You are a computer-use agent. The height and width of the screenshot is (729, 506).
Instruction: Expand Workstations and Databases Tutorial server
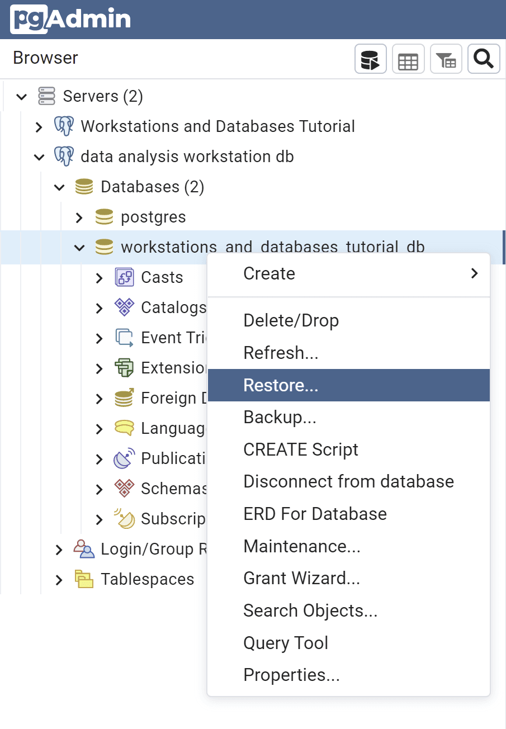pyautogui.click(x=39, y=127)
